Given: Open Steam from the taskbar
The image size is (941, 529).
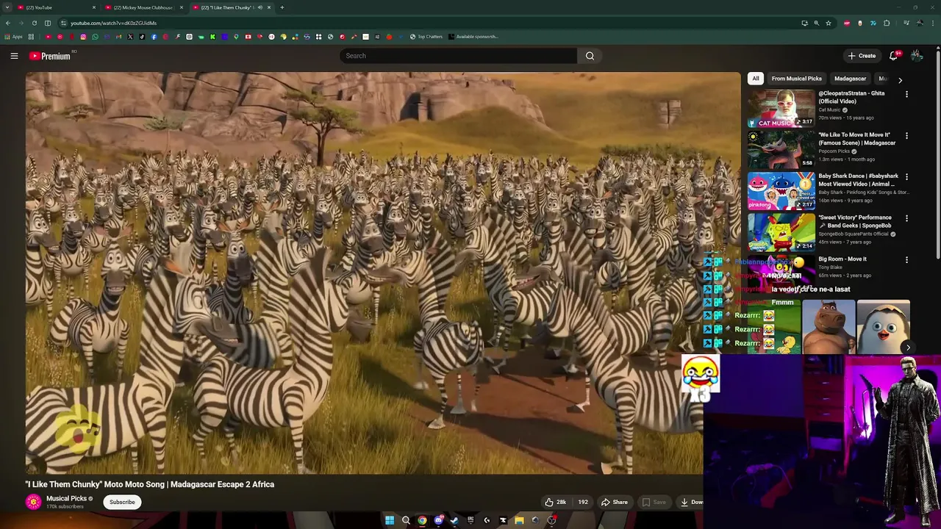Looking at the screenshot, I should point(454,520).
